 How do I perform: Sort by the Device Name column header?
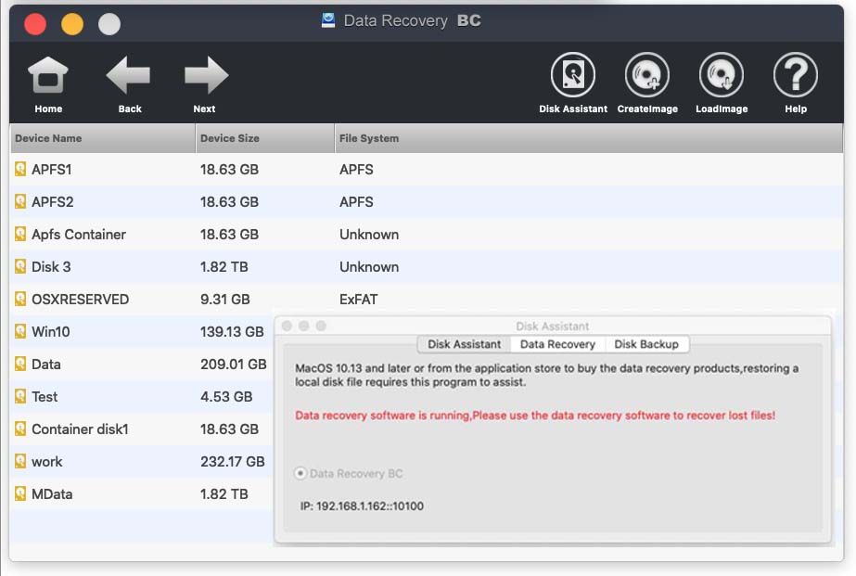(x=103, y=138)
